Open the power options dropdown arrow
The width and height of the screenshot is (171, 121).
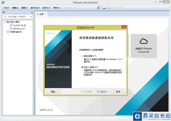69,8
